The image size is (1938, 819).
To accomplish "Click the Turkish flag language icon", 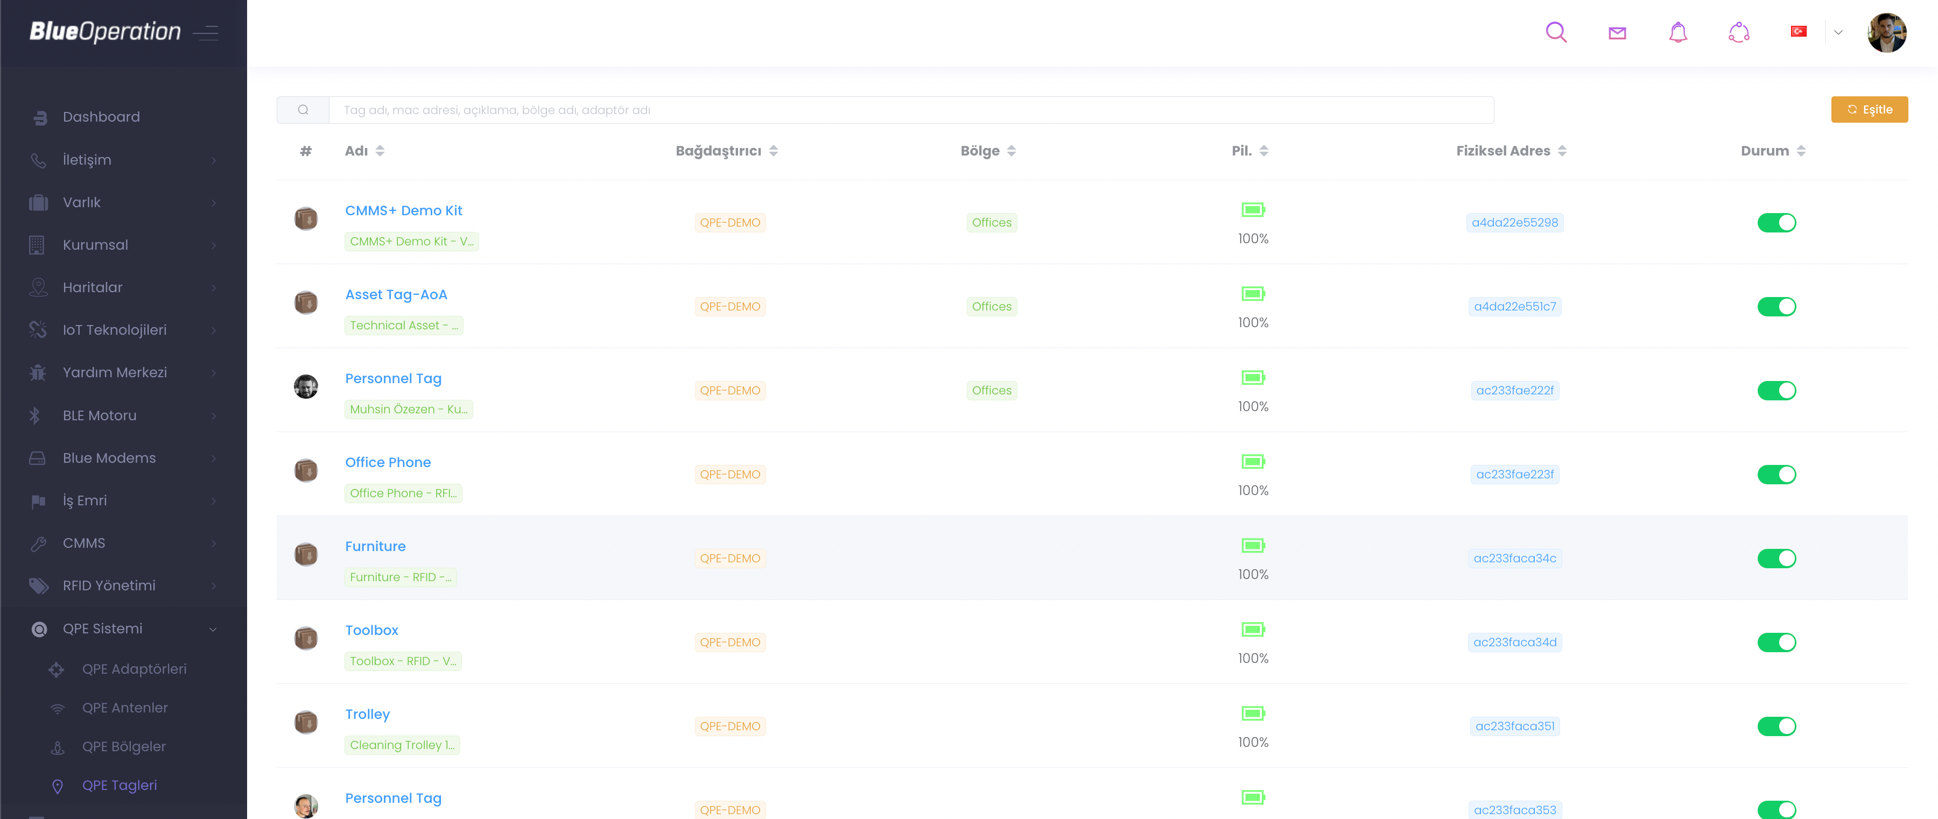I will (x=1798, y=32).
